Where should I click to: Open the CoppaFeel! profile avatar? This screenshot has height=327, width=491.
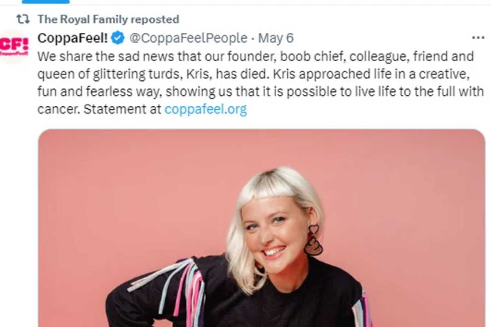(14, 46)
